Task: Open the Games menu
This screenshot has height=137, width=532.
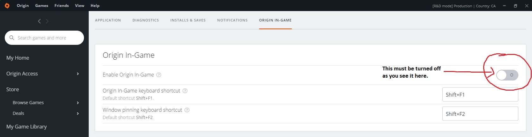Action: (x=42, y=6)
